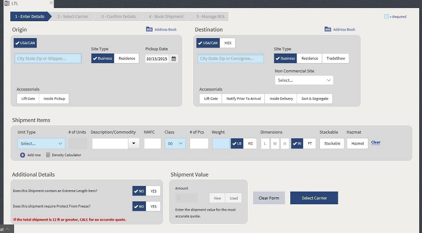This screenshot has height=233, width=422.
Task: Expand the Unit Type dropdown
Action: (x=41, y=144)
